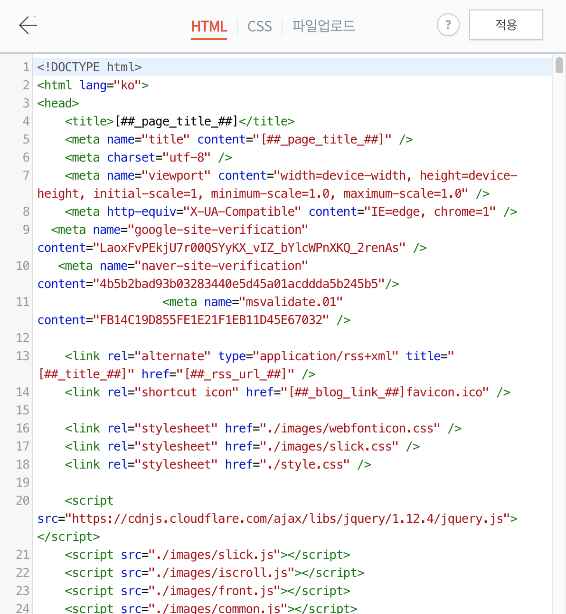566x614 pixels.
Task: Click the meta viewport content line
Action: (291, 175)
